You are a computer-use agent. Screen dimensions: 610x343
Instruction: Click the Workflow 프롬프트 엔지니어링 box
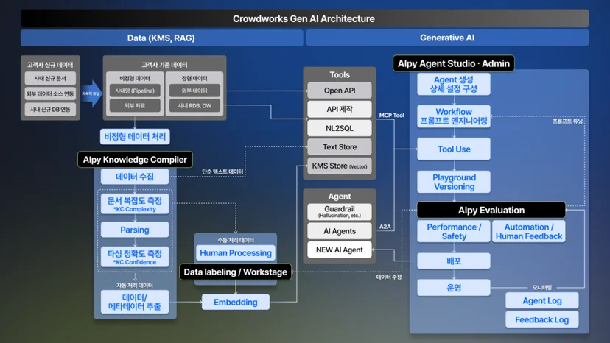click(x=454, y=116)
